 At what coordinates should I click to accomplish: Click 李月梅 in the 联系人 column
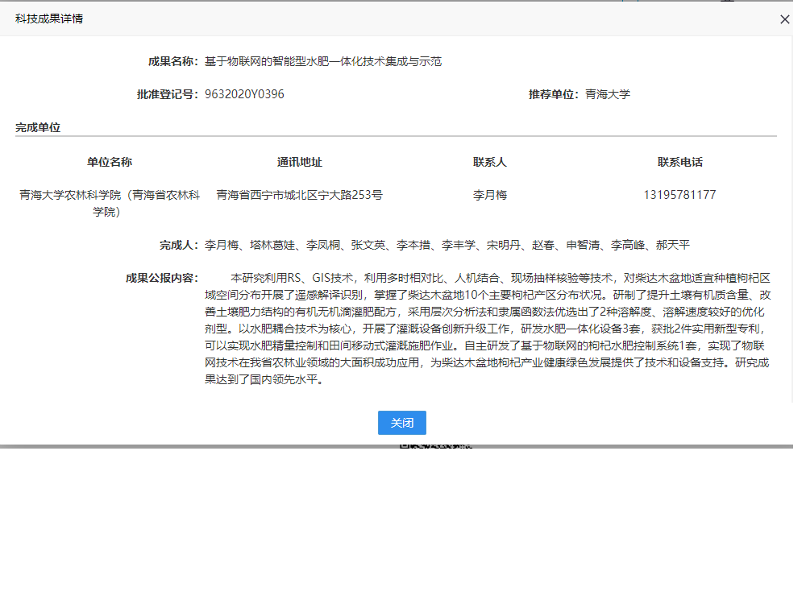pyautogui.click(x=489, y=195)
